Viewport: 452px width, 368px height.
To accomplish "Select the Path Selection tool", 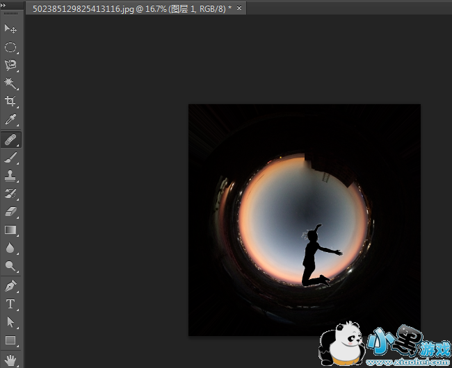I will click(10, 322).
